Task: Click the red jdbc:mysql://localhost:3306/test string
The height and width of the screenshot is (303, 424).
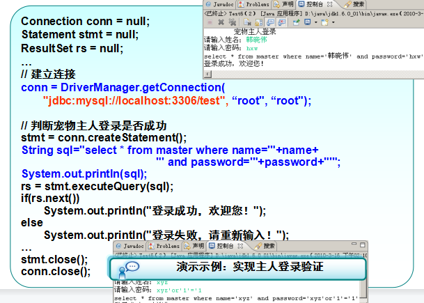Action: pyautogui.click(x=134, y=100)
